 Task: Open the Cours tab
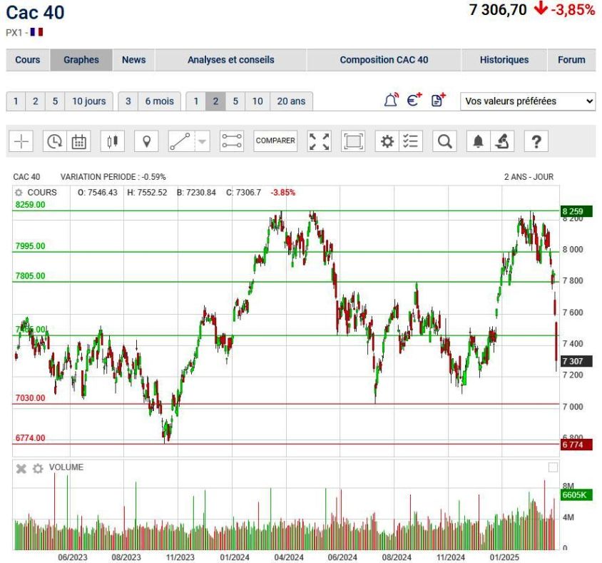(x=28, y=60)
